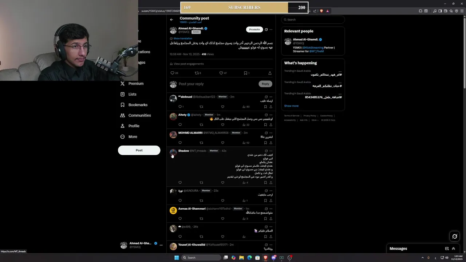Bookmark abdouzd's reply

pos(265,107)
